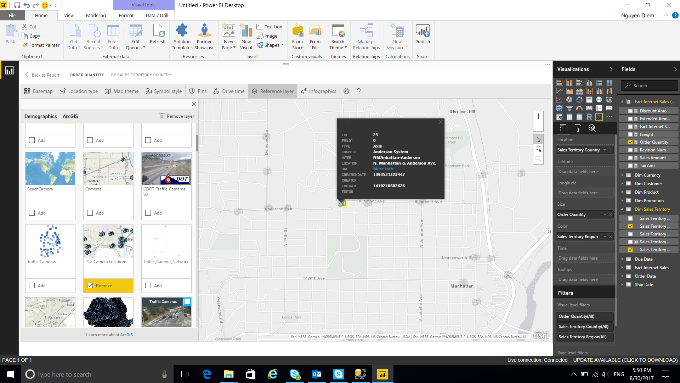Expand the Due Date table
The image size is (680, 383).
(x=622, y=259)
